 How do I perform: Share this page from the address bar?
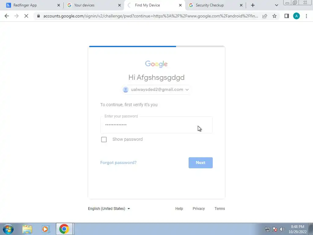click(x=265, y=16)
